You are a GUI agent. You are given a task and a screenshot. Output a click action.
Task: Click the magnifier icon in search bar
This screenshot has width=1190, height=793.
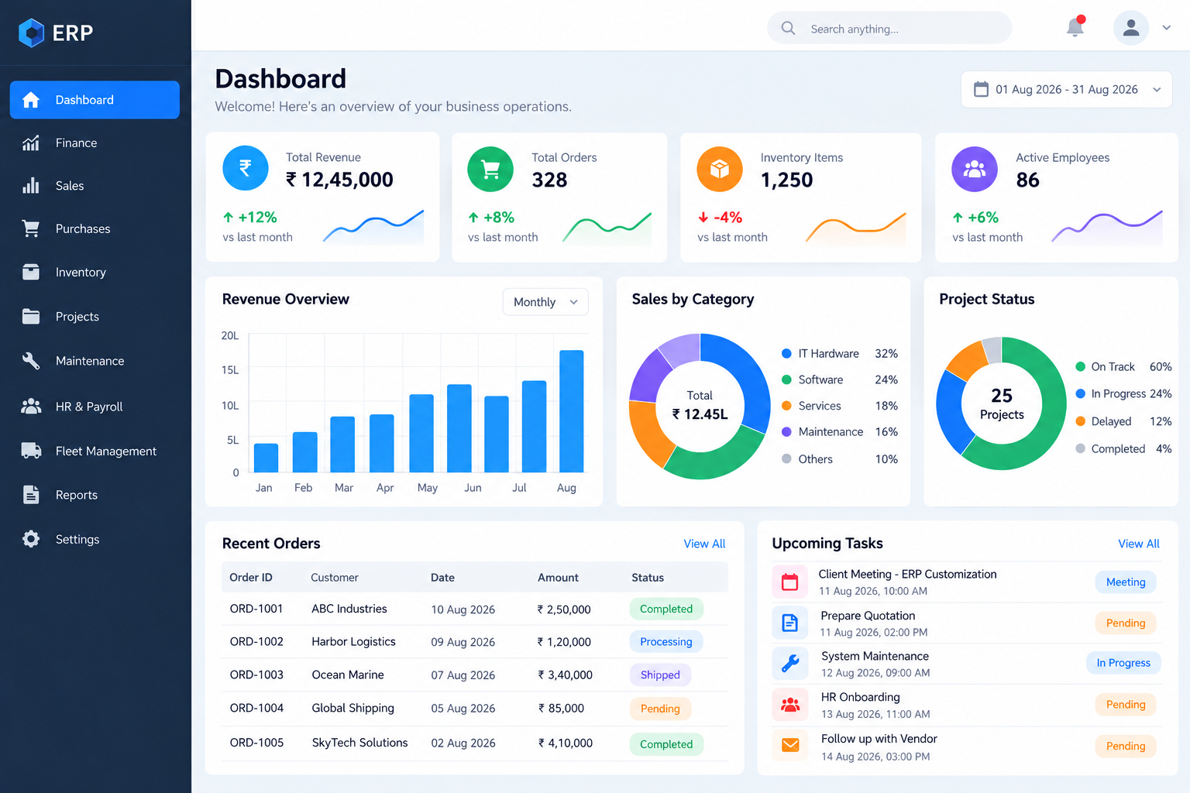pos(788,28)
